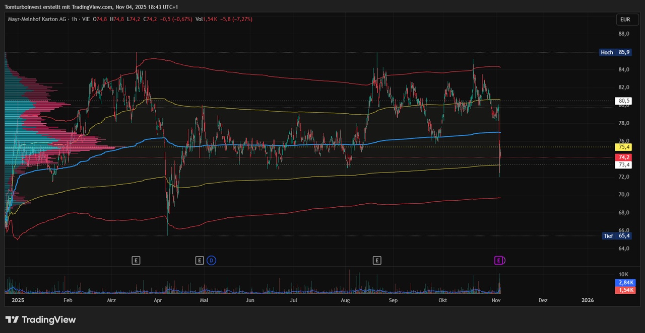
Task: Click the Mayr-Melnhof Karton AG symbol title
Action: coord(38,19)
